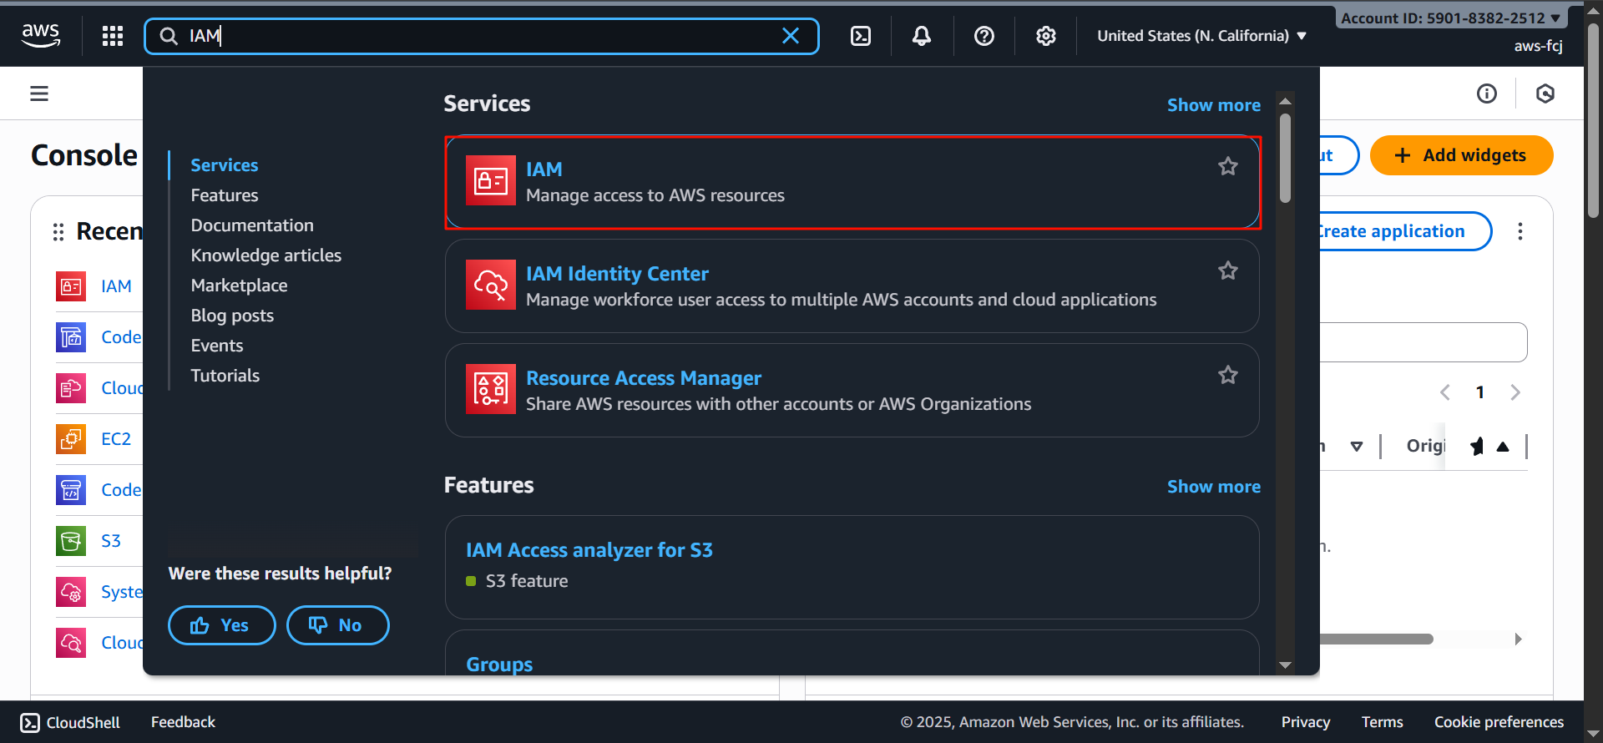Image resolution: width=1603 pixels, height=743 pixels.
Task: Open the Feedback footer link
Action: tap(183, 722)
